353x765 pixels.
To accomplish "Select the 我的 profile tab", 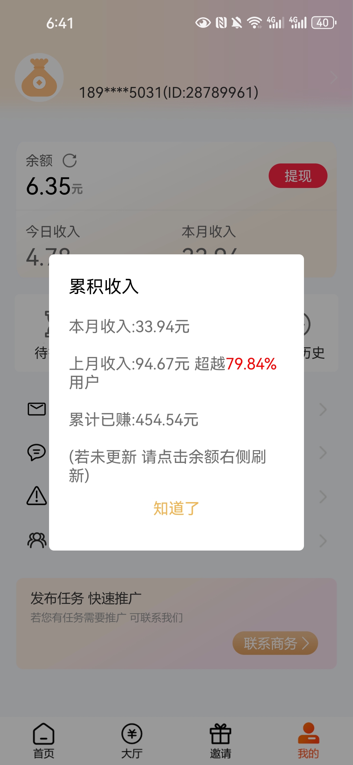I will coord(308,741).
